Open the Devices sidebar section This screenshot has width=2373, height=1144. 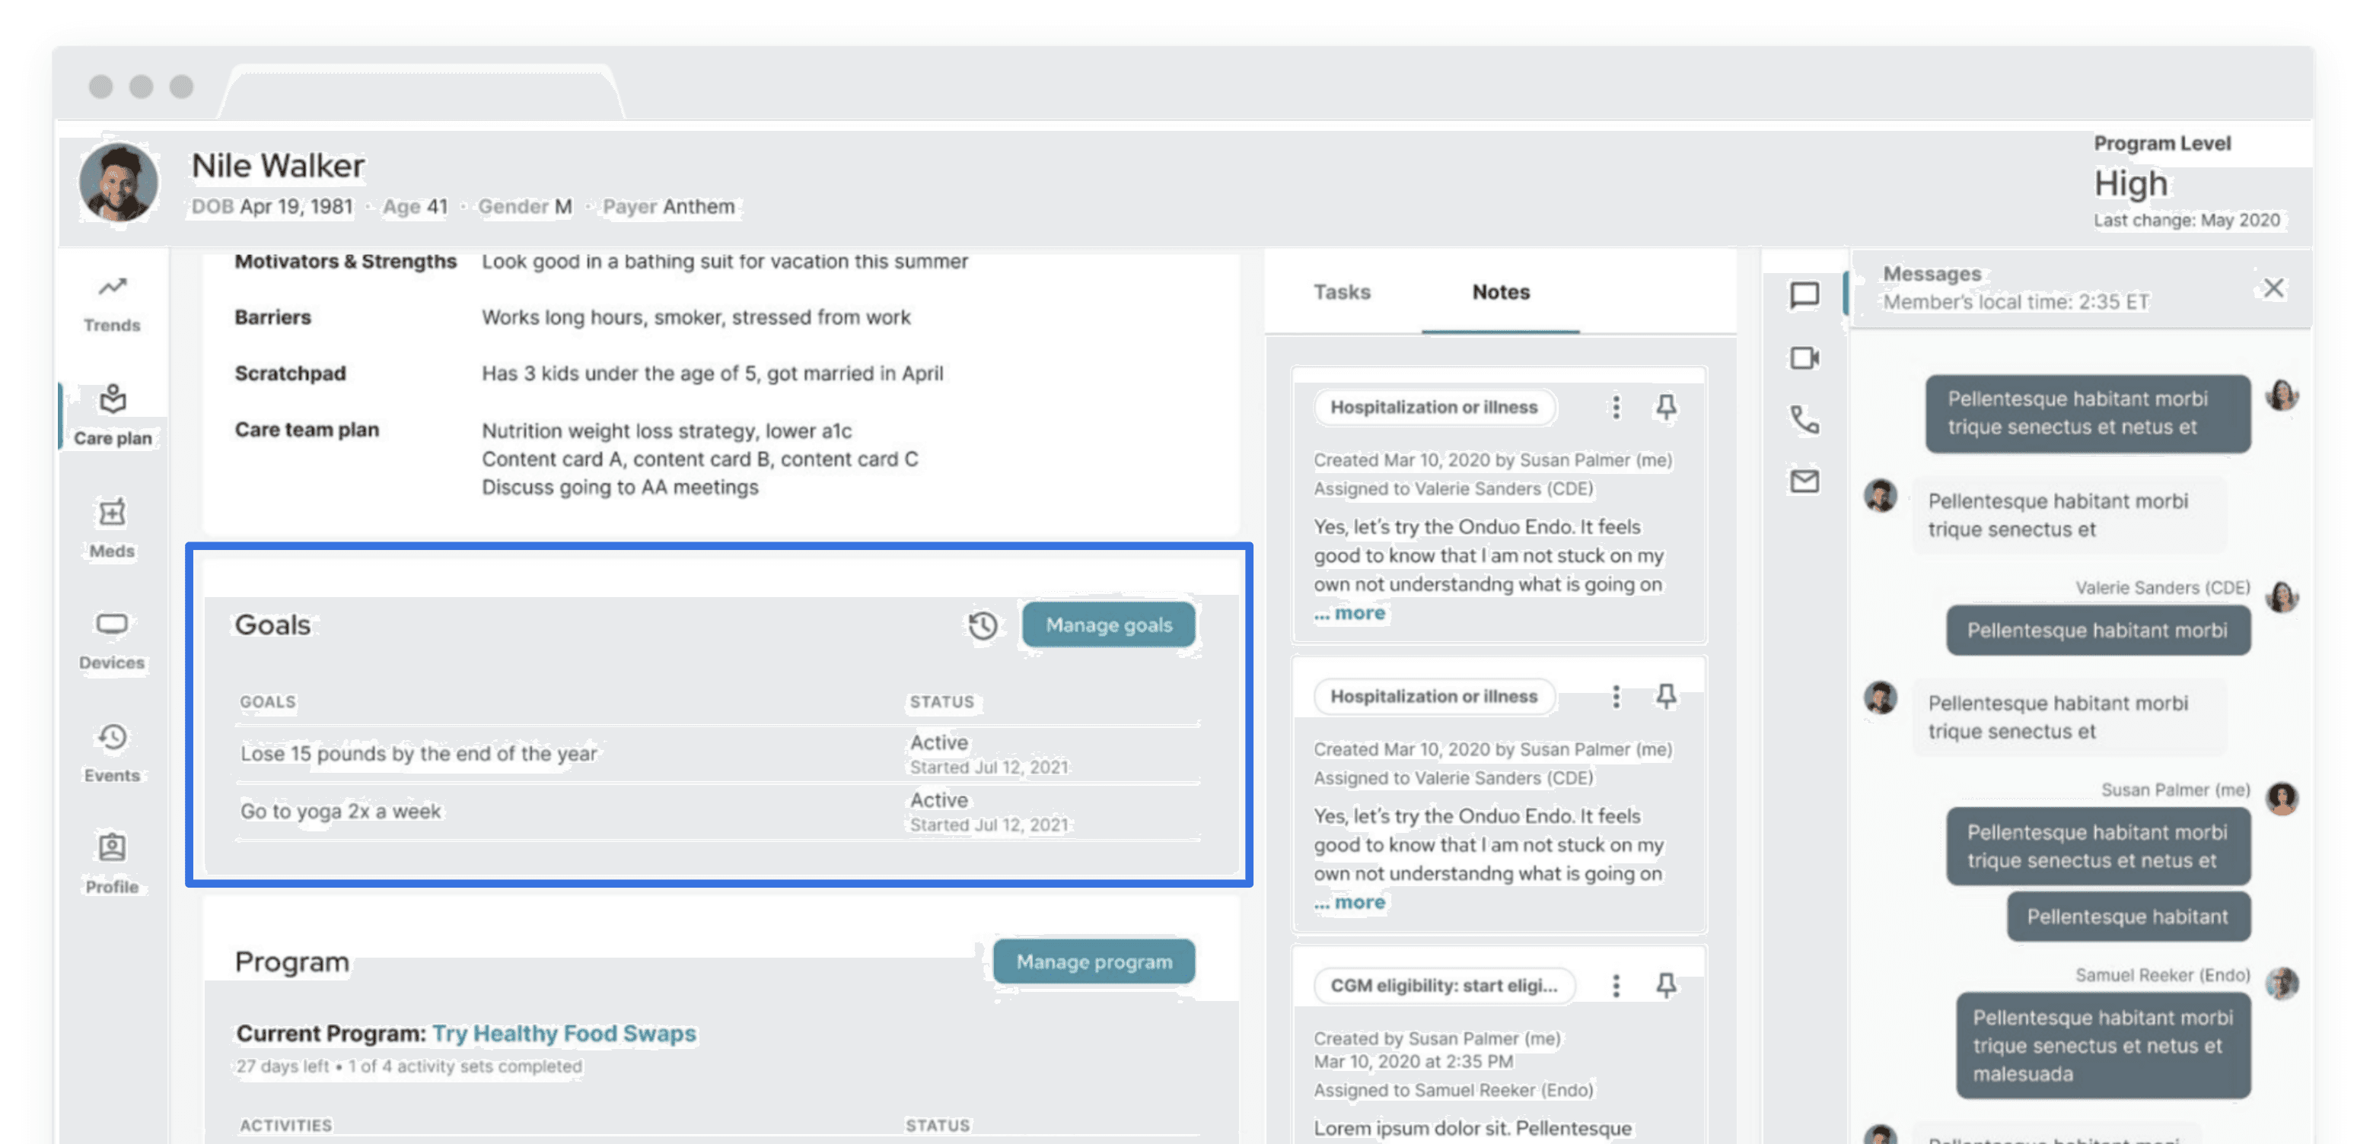111,640
